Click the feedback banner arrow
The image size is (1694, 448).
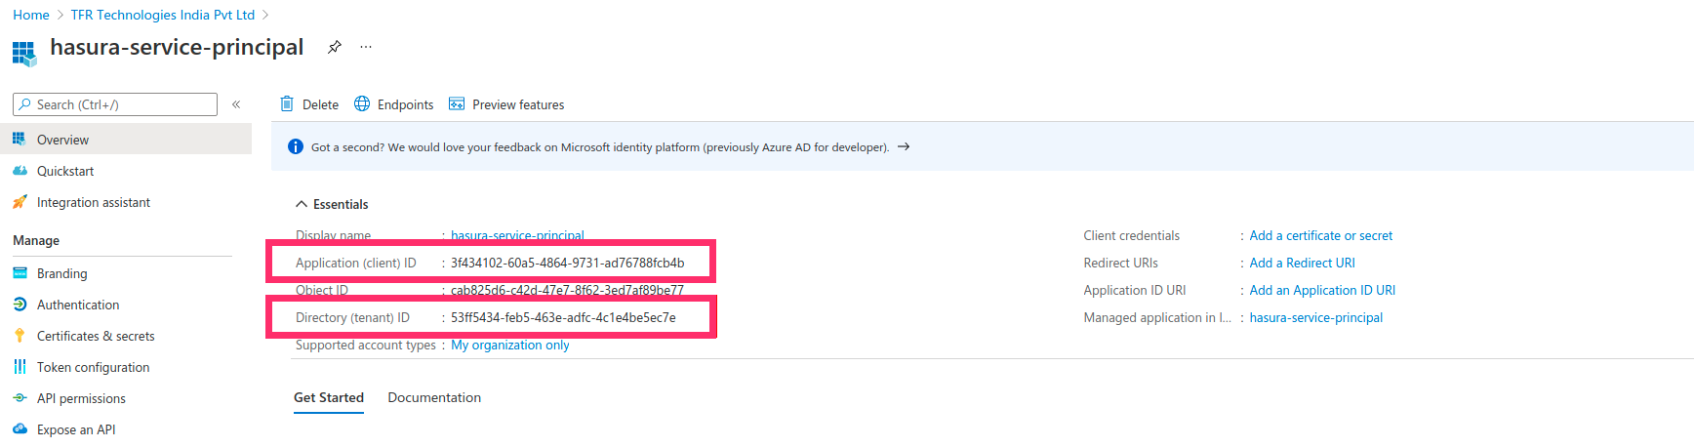(x=904, y=147)
